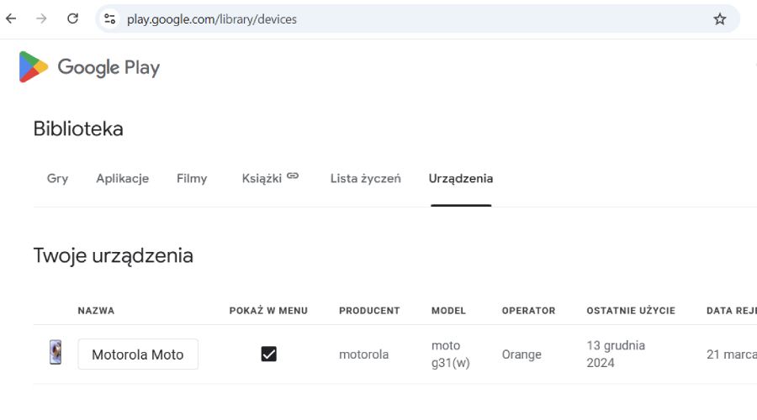This screenshot has width=757, height=420.
Task: Click the Orange operator cell
Action: point(521,354)
